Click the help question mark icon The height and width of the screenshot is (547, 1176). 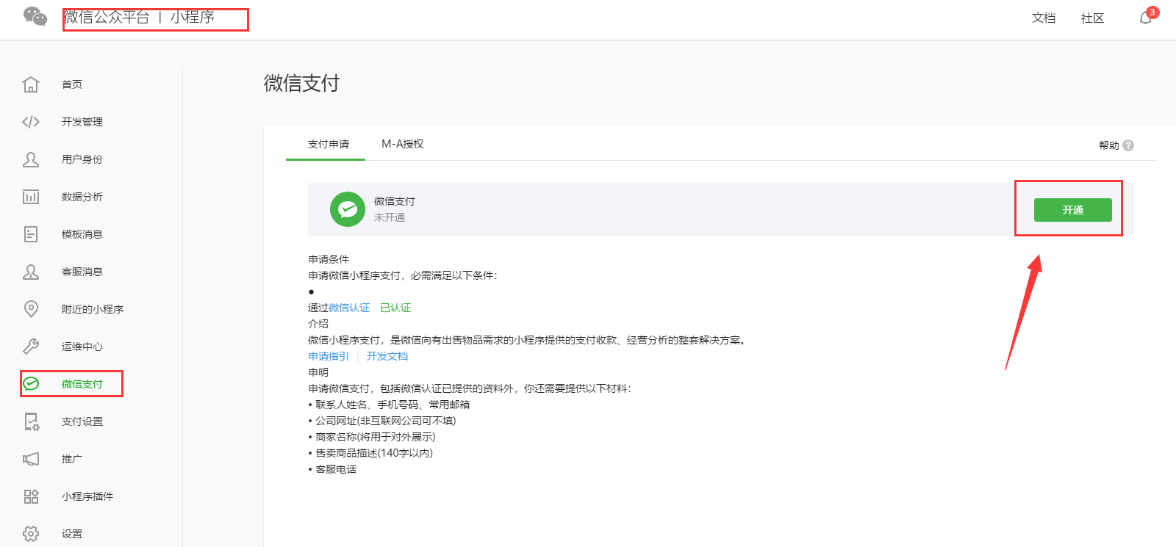[x=1128, y=145]
